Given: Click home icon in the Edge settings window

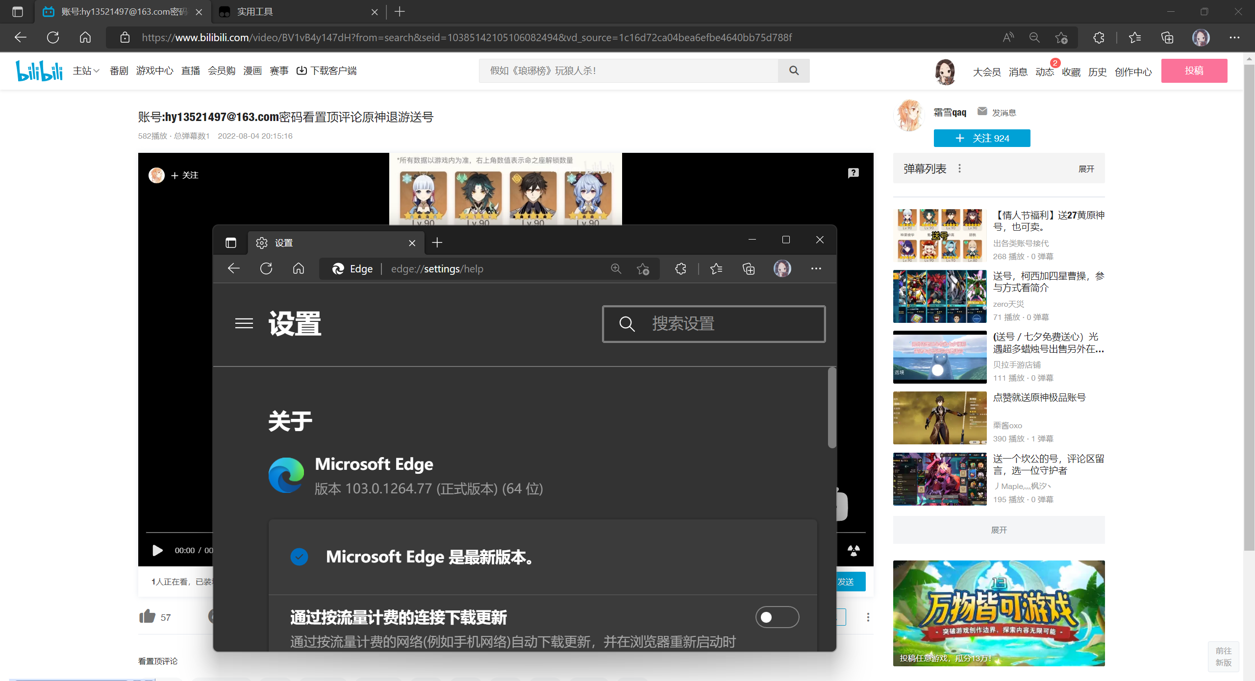Looking at the screenshot, I should point(299,268).
